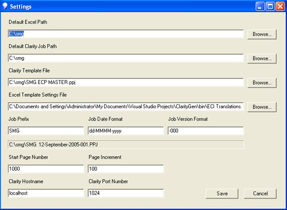This screenshot has height=210, width=287.
Task: Edit the Clarity Port Number field
Action: point(126,193)
